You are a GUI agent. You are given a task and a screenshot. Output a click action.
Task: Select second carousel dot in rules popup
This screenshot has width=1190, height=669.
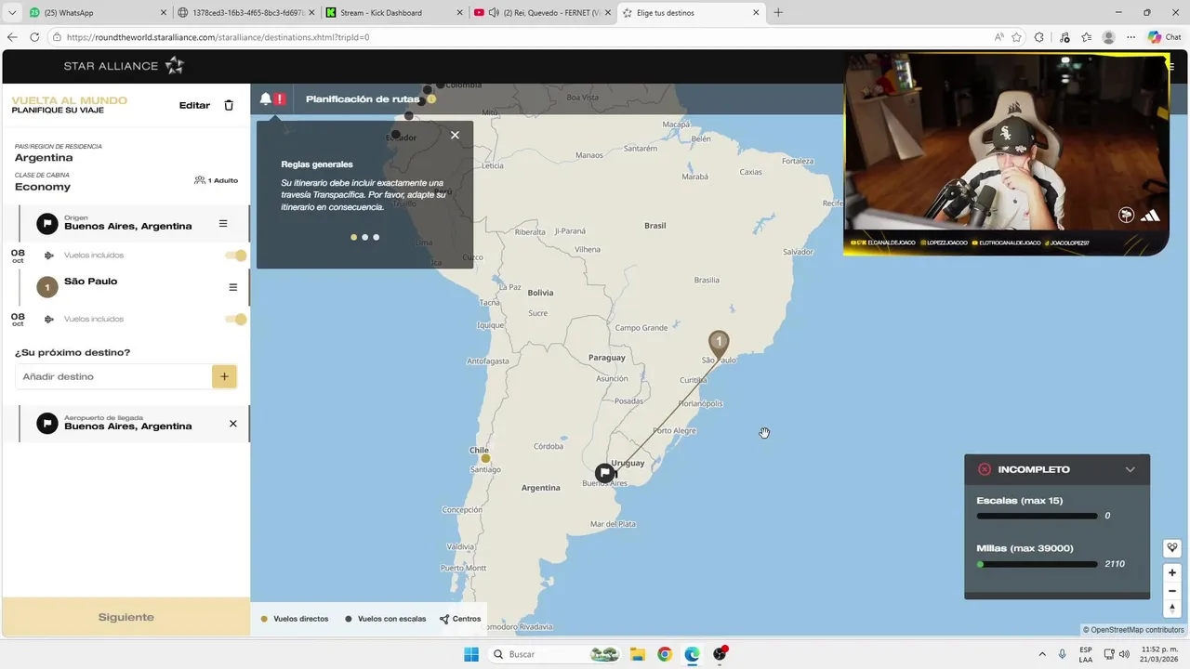(364, 237)
